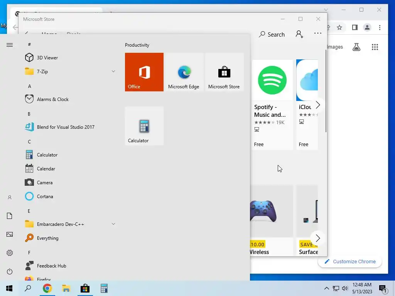395x296 pixels.
Task: Show hidden system tray icons
Action: click(326, 288)
